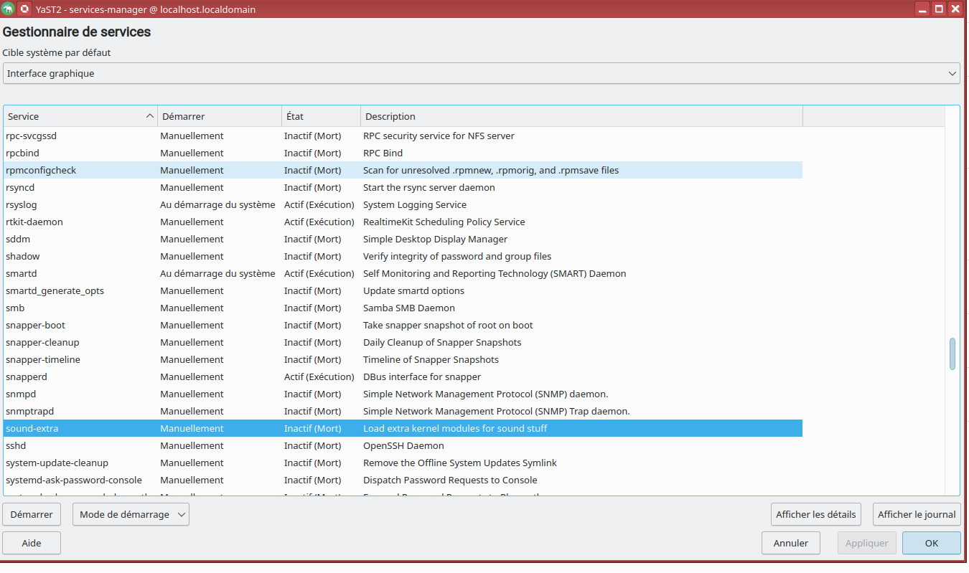Select the rsyslog service row
Image resolution: width=969 pixels, height=573 pixels.
pyautogui.click(x=403, y=204)
